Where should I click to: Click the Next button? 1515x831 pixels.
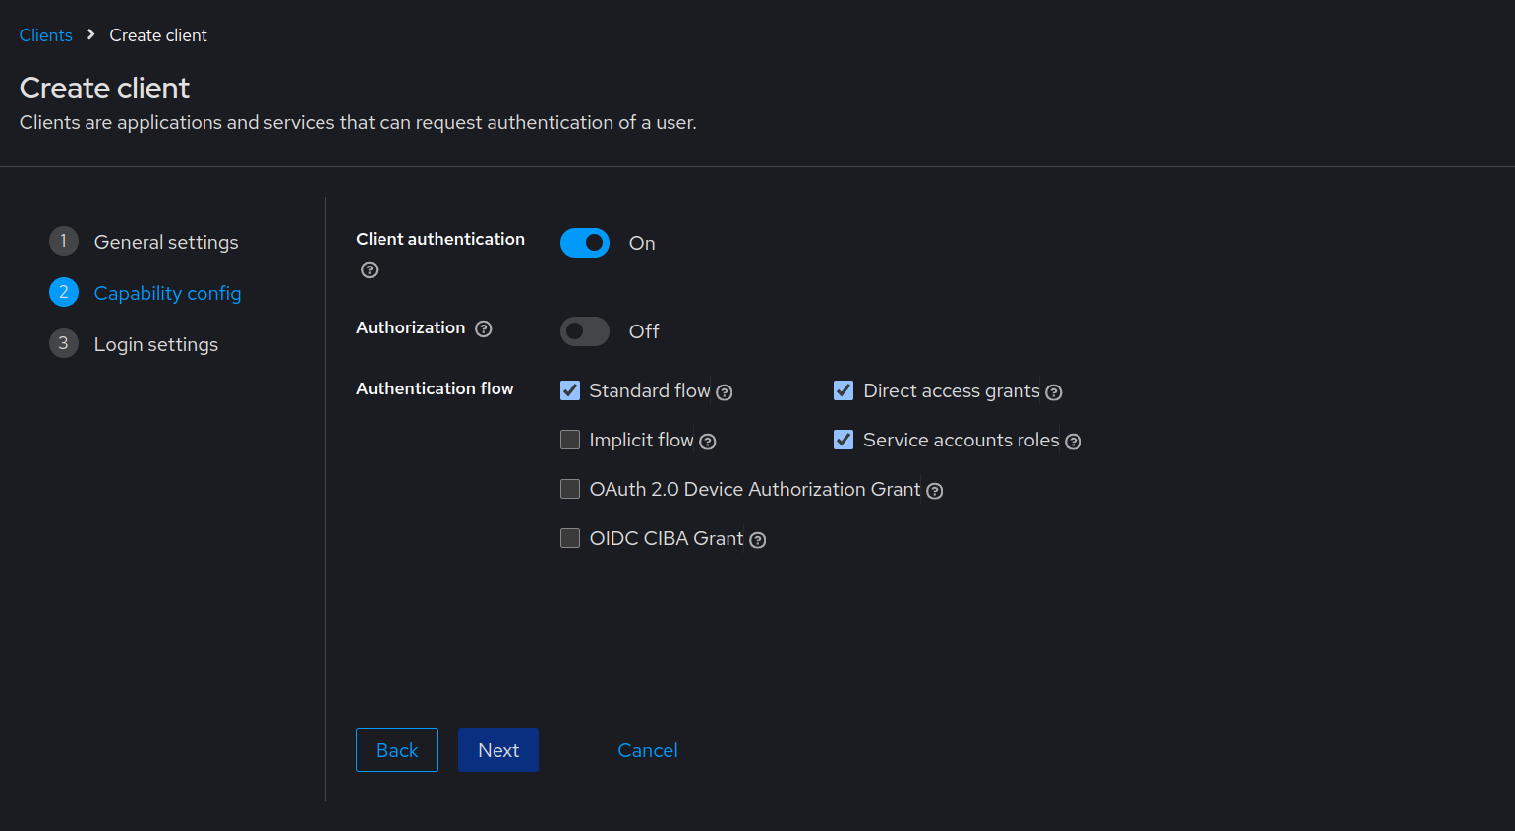pos(498,750)
